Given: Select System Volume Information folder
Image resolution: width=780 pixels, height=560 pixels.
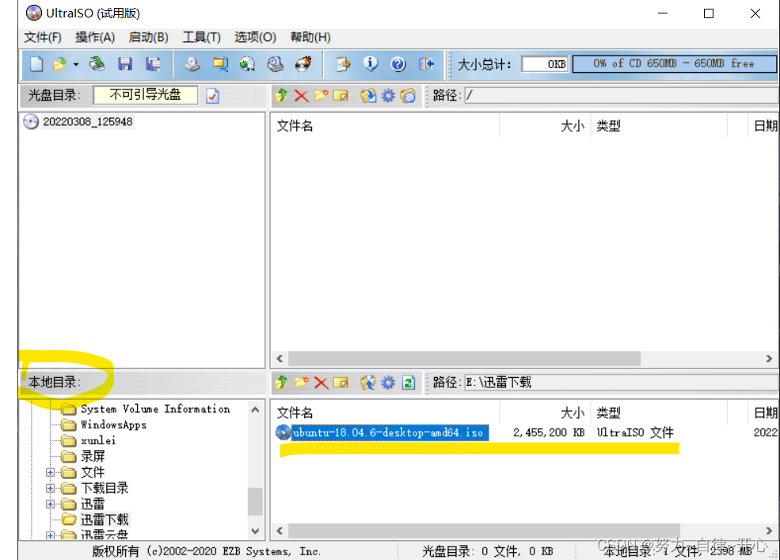Looking at the screenshot, I should tap(155, 409).
